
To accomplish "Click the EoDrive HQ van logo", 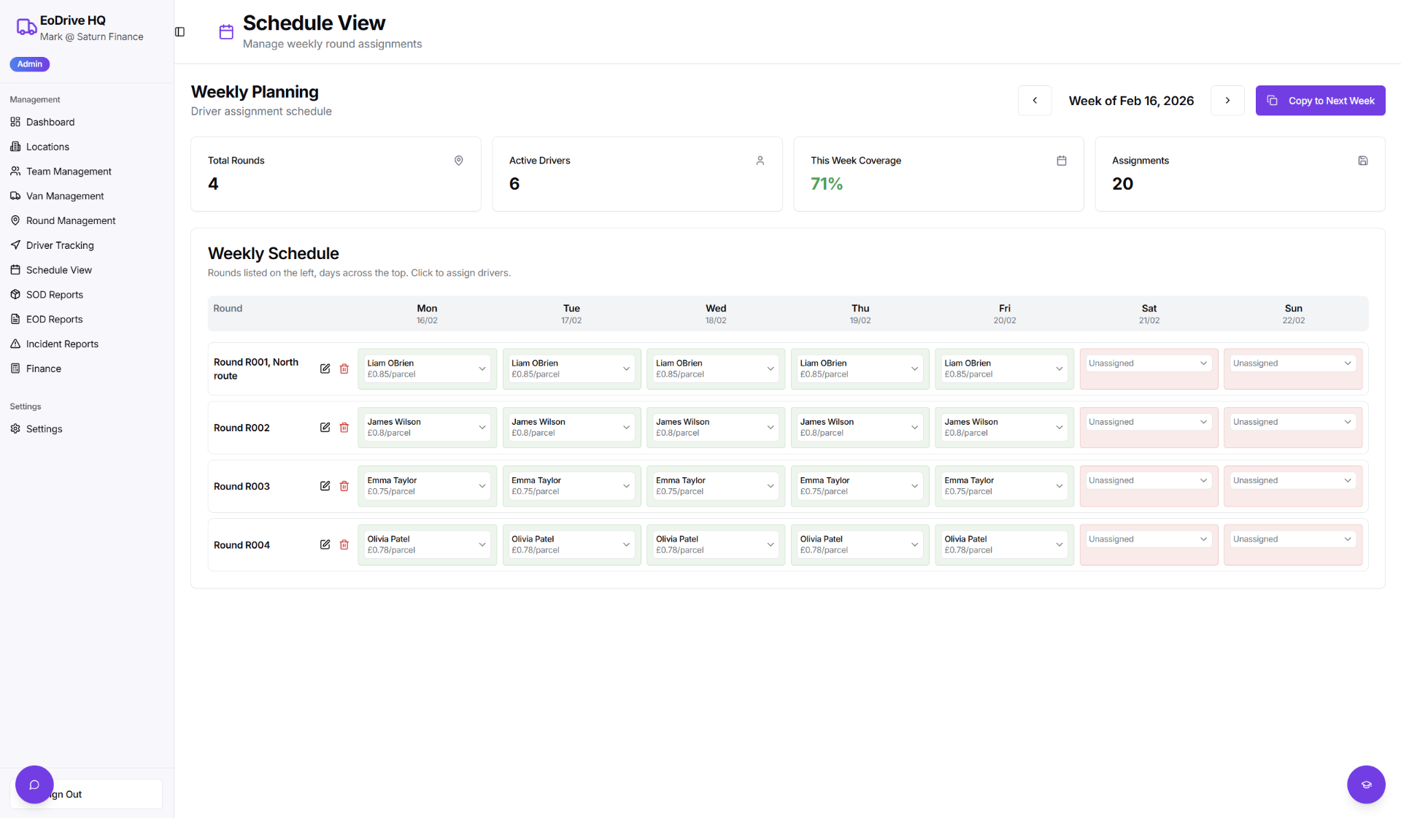I will coord(26,27).
